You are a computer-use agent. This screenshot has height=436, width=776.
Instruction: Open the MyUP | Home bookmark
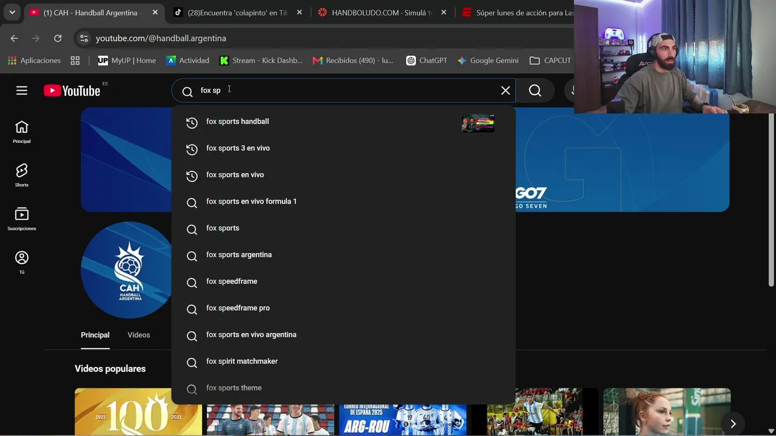tap(127, 61)
